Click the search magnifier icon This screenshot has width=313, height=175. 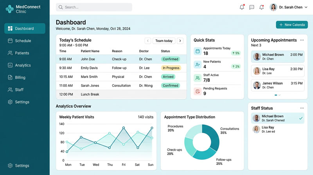pos(61,7)
